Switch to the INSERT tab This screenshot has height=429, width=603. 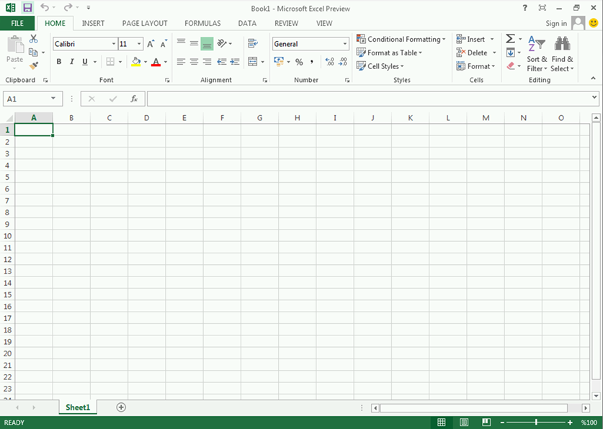click(x=93, y=23)
